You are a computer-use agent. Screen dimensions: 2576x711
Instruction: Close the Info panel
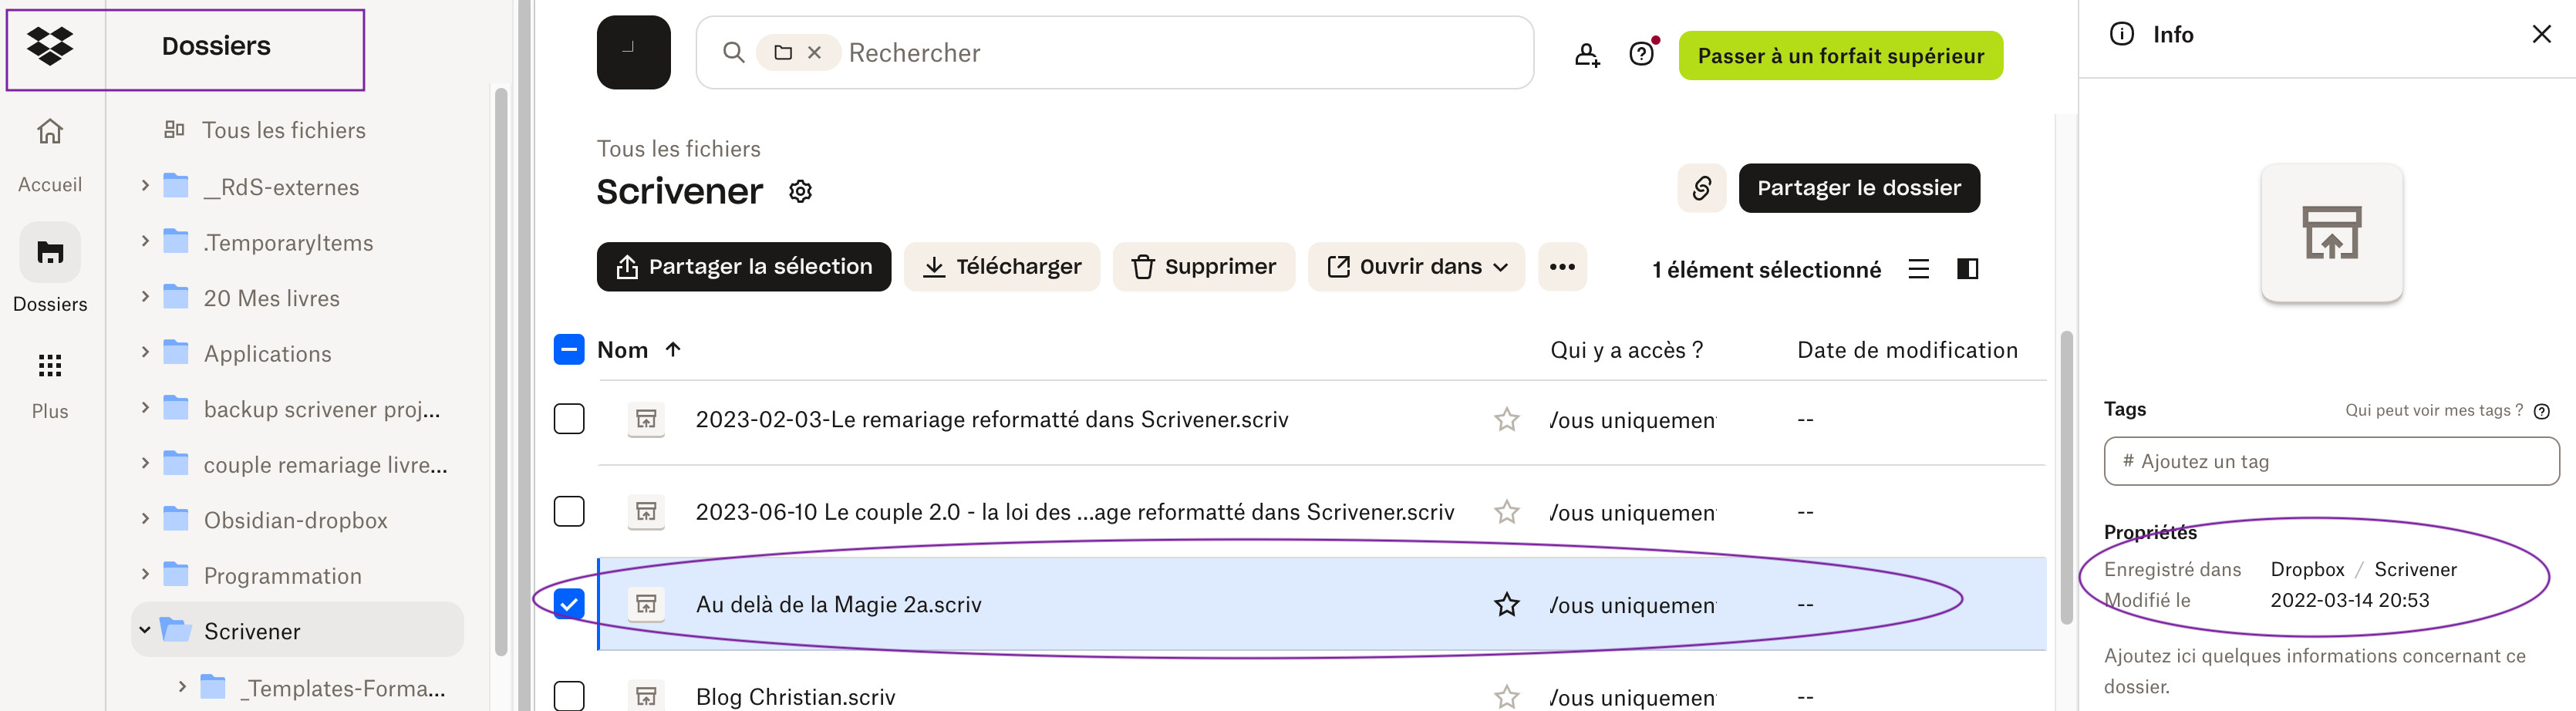(2541, 34)
